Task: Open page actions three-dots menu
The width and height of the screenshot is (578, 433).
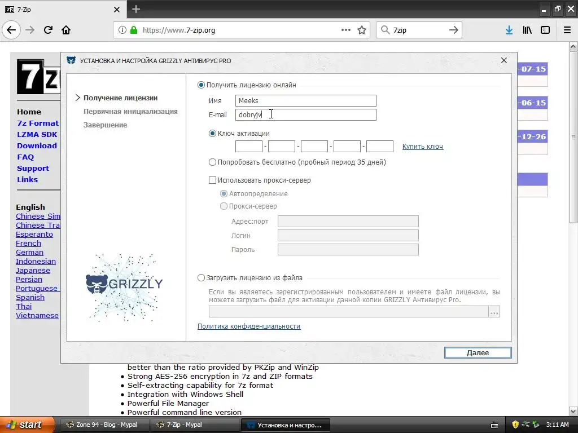Action: point(346,30)
